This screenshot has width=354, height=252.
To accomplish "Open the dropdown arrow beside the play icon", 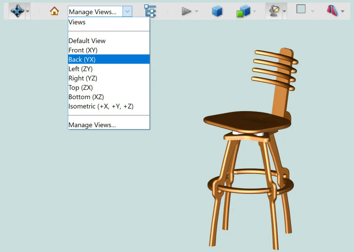I will [x=197, y=11].
